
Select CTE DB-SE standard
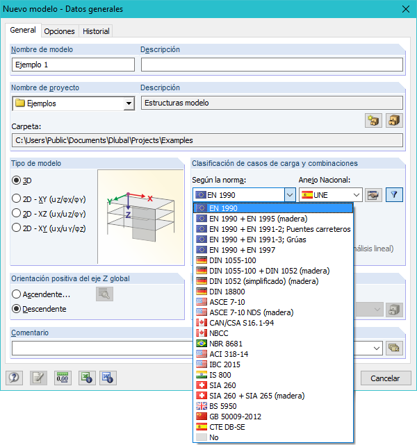pos(273,427)
